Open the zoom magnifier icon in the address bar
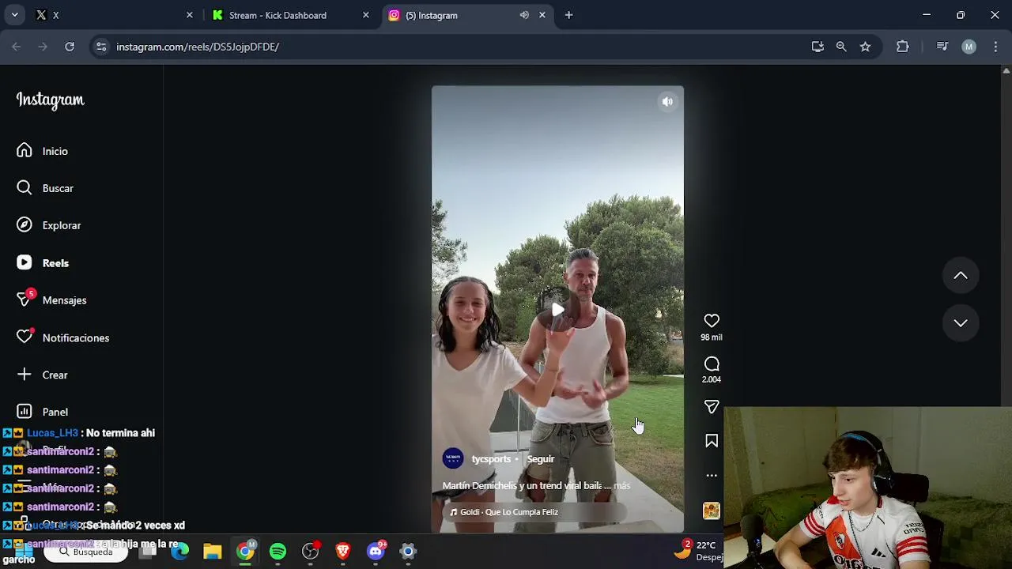The height and width of the screenshot is (569, 1012). [841, 47]
